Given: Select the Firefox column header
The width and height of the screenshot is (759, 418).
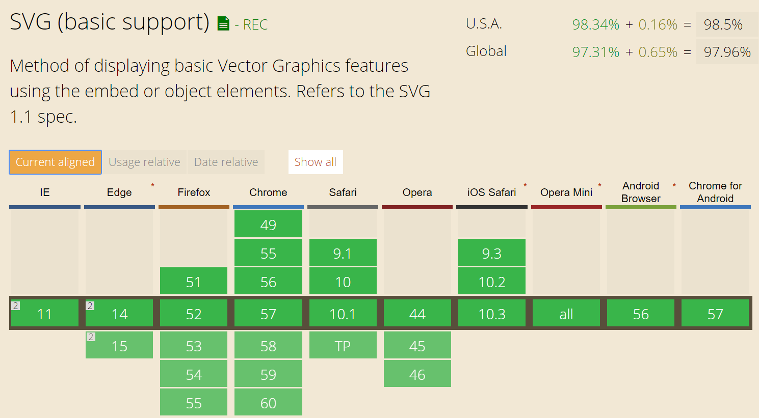Looking at the screenshot, I should click(194, 192).
